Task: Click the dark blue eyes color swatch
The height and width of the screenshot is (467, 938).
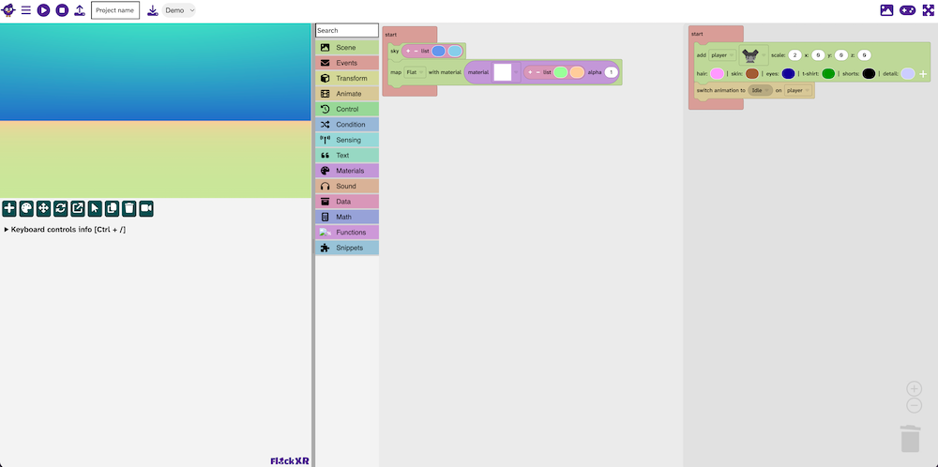Action: click(789, 73)
